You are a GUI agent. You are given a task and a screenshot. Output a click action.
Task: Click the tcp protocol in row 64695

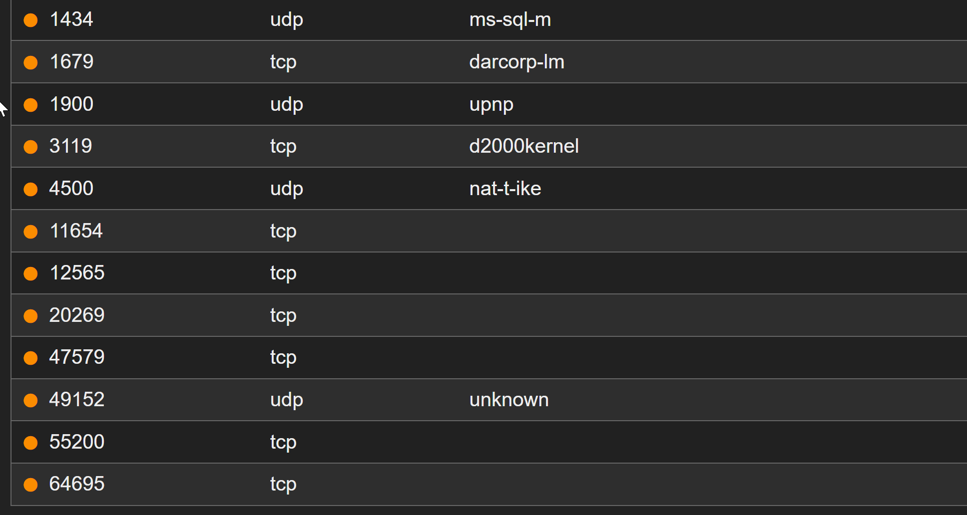(x=283, y=485)
